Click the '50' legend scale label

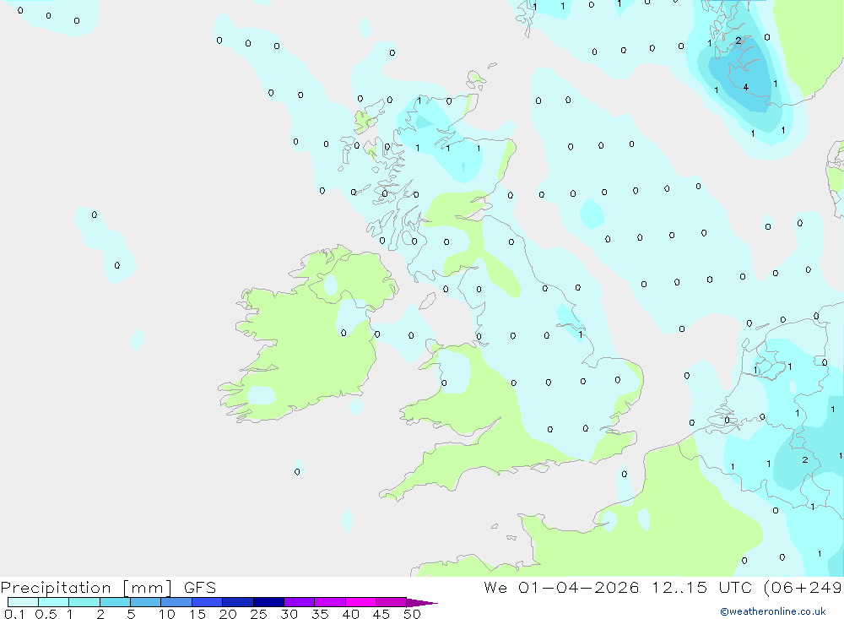point(412,614)
